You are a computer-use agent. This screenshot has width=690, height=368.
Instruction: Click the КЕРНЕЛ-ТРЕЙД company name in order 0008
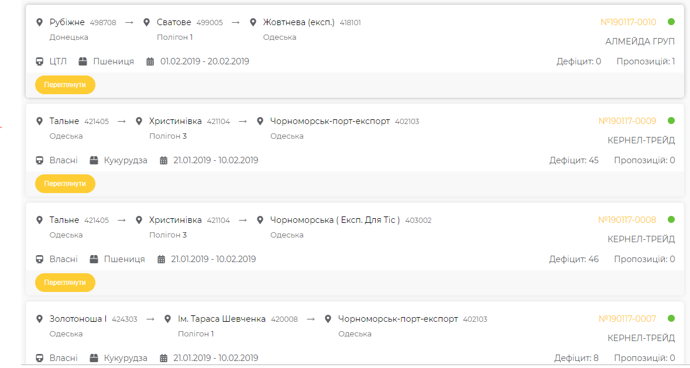tap(641, 239)
